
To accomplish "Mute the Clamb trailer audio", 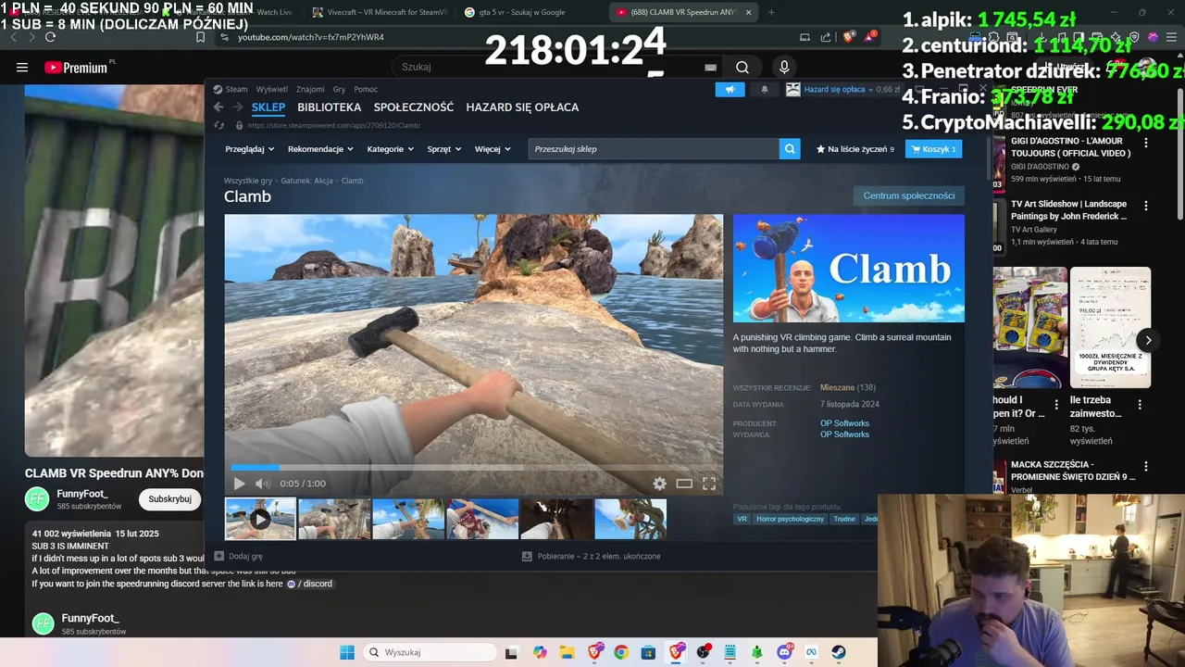I will click(263, 484).
